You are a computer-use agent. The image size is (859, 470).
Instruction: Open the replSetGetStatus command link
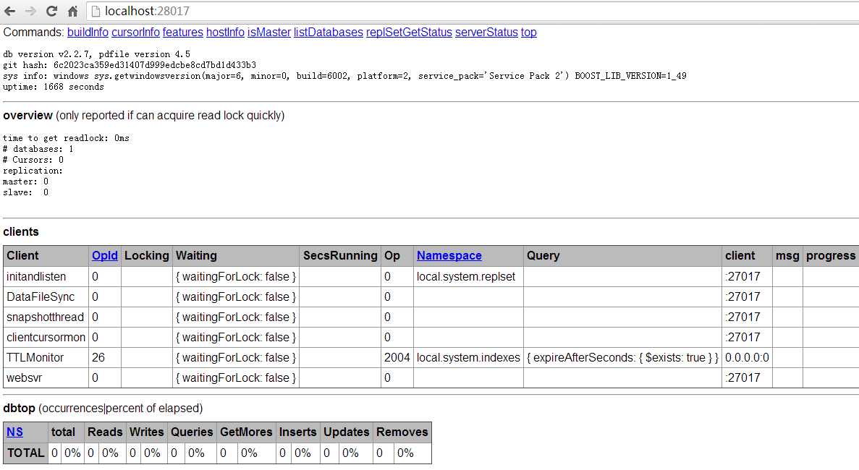[409, 33]
